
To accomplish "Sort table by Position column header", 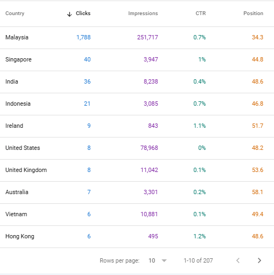I will point(253,13).
